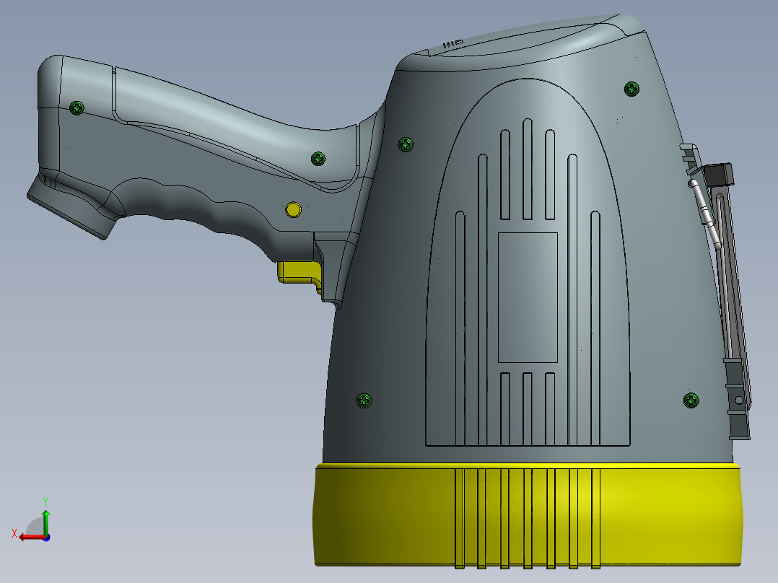Select the green screw at body's lower-right
The image size is (778, 583).
tap(691, 400)
